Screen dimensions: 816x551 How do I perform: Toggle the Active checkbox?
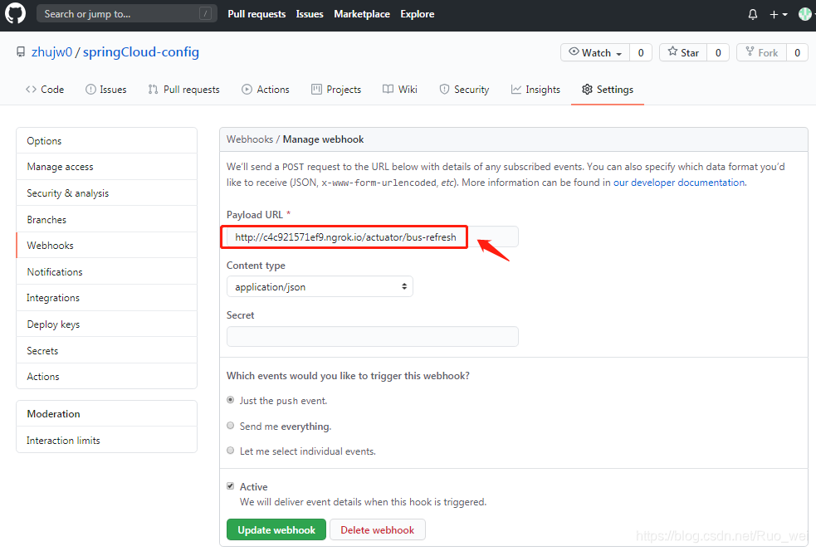pos(231,486)
